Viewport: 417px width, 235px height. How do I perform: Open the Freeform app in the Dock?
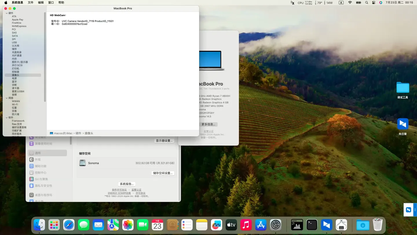pos(216,225)
